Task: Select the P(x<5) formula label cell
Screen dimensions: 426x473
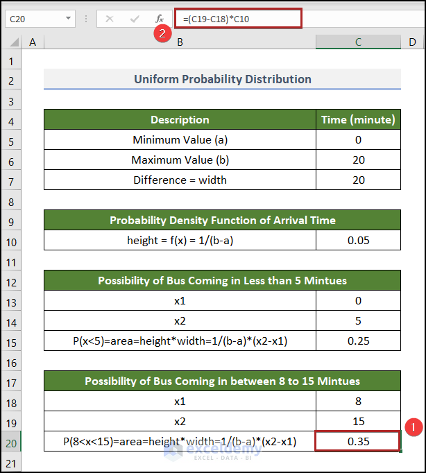Action: pos(180,341)
